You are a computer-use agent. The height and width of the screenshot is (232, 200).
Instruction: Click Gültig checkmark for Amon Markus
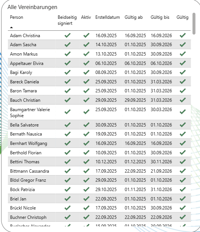(x=182, y=54)
